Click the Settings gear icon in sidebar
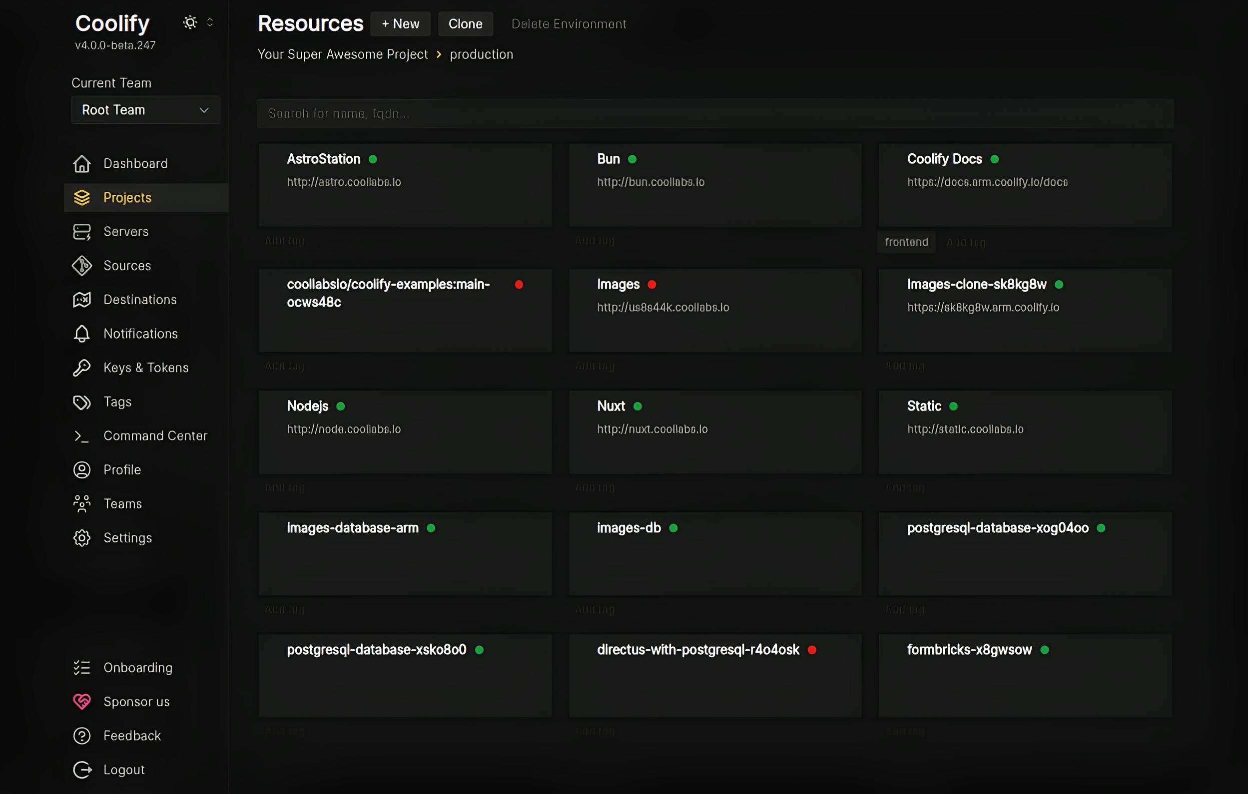 click(82, 538)
